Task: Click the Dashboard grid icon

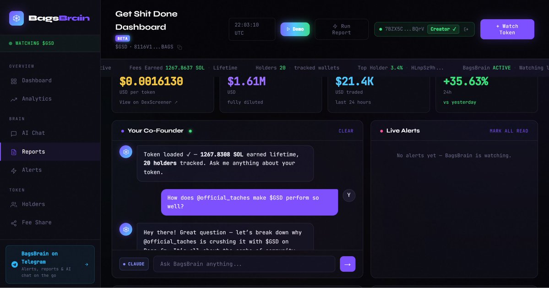Action: (x=14, y=81)
